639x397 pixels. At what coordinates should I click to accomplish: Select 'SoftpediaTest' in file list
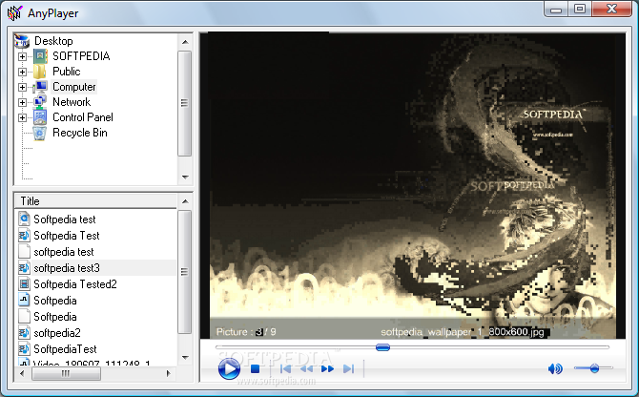click(x=96, y=349)
